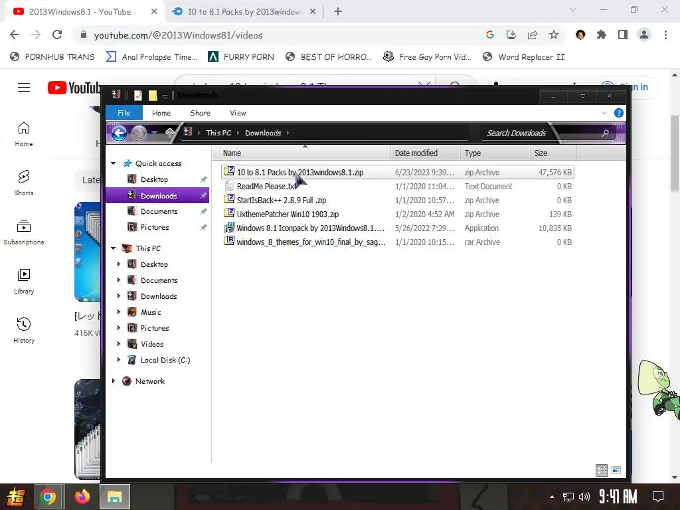Sort files by Type column
This screenshot has height=510, width=680.
(x=495, y=153)
